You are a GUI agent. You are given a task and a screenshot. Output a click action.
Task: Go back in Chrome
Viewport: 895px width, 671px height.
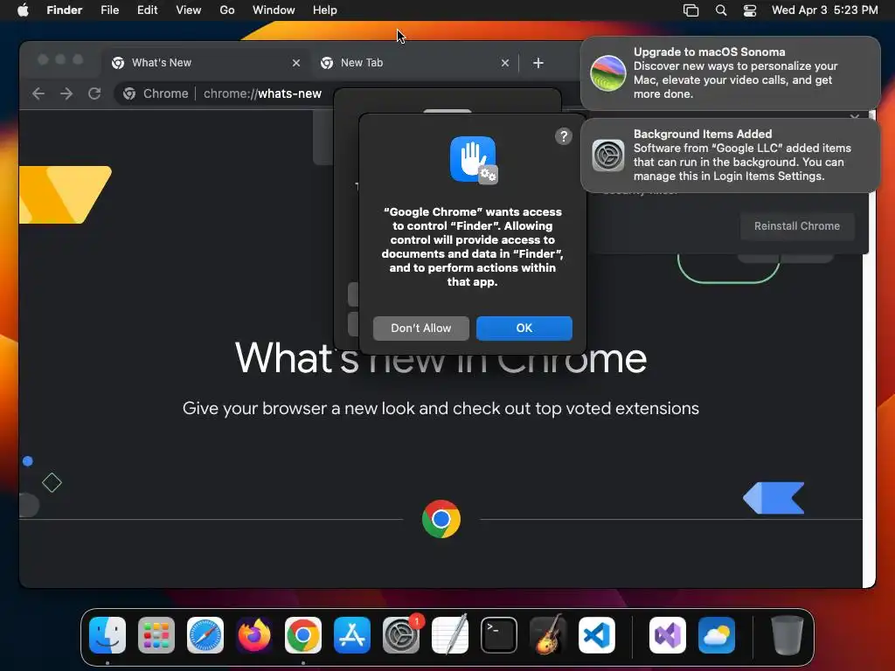tap(38, 93)
